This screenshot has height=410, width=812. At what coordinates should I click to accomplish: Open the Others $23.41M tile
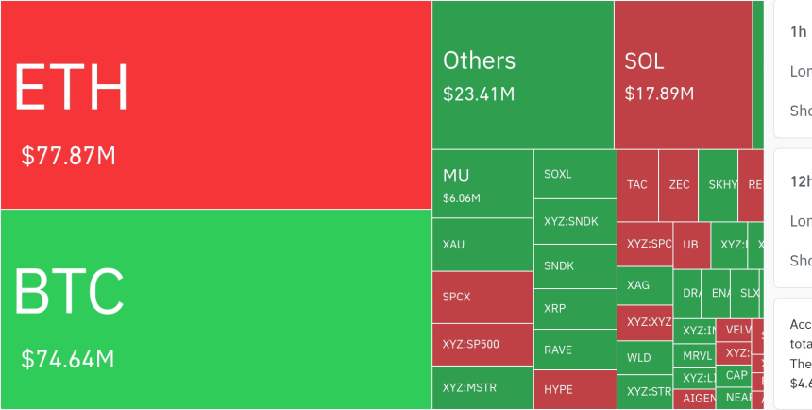tap(523, 75)
